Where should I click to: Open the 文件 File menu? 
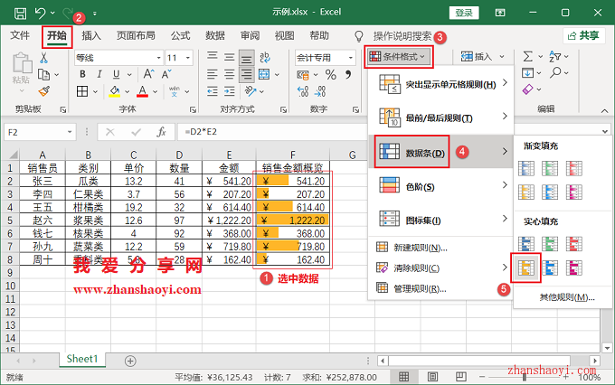(20, 35)
